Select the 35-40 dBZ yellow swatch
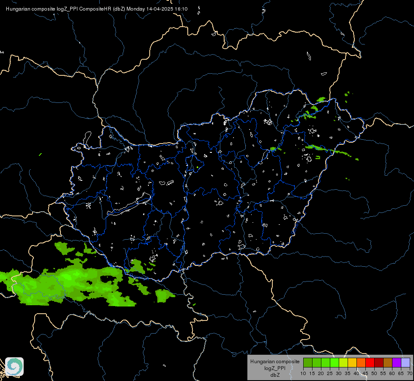 click(x=352, y=362)
